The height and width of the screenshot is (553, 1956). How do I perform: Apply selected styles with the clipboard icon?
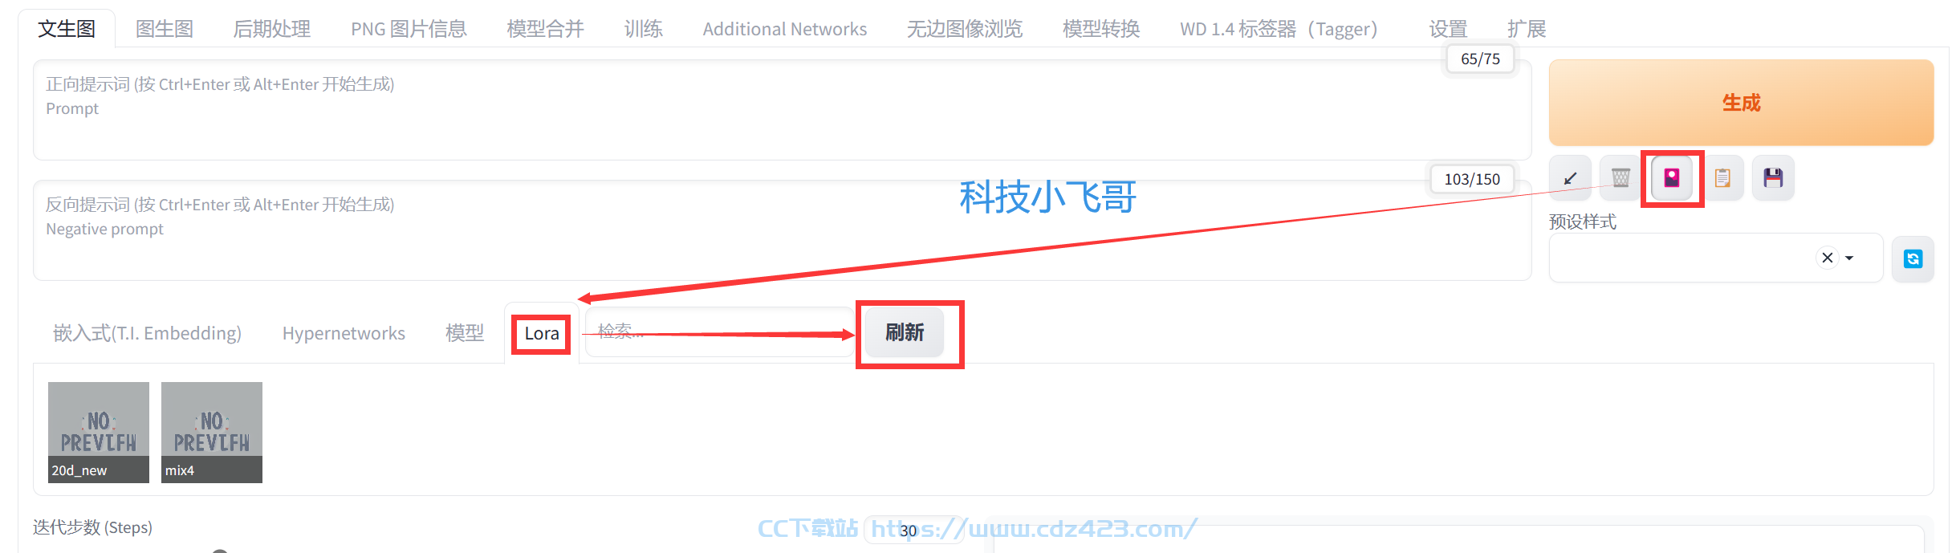(x=1722, y=177)
